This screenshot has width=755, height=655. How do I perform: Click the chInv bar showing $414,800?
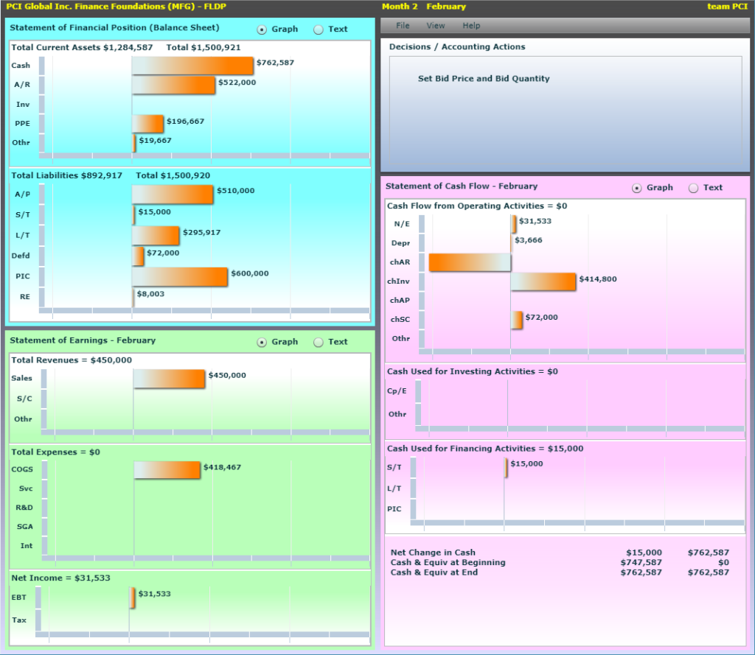[x=543, y=281]
